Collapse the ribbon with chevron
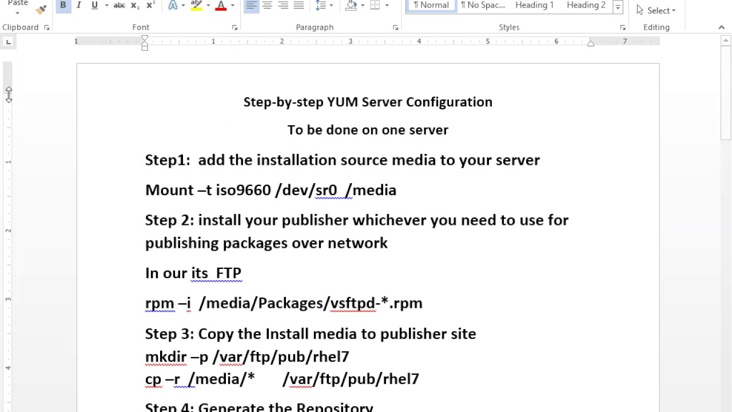This screenshot has width=732, height=412. (722, 27)
